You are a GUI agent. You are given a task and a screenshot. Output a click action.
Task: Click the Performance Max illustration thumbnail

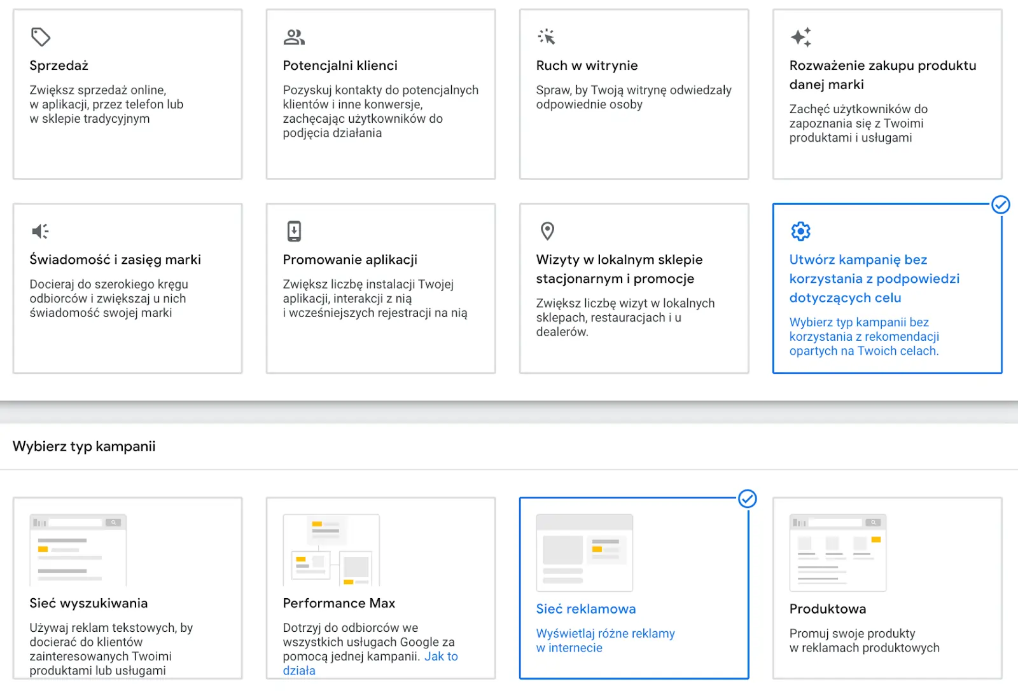(331, 550)
